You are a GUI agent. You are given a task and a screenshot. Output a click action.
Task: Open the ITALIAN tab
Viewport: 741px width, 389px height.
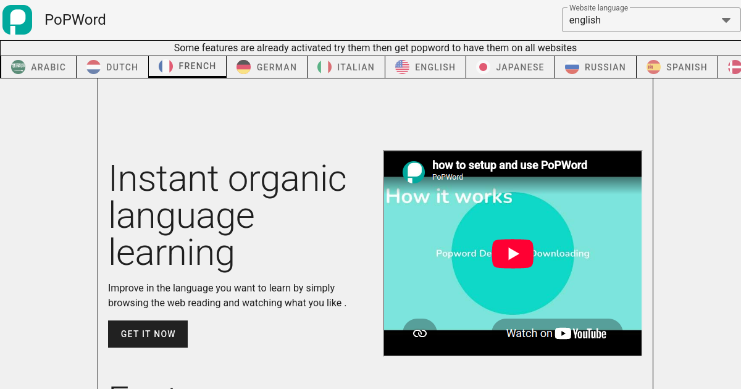coord(346,67)
